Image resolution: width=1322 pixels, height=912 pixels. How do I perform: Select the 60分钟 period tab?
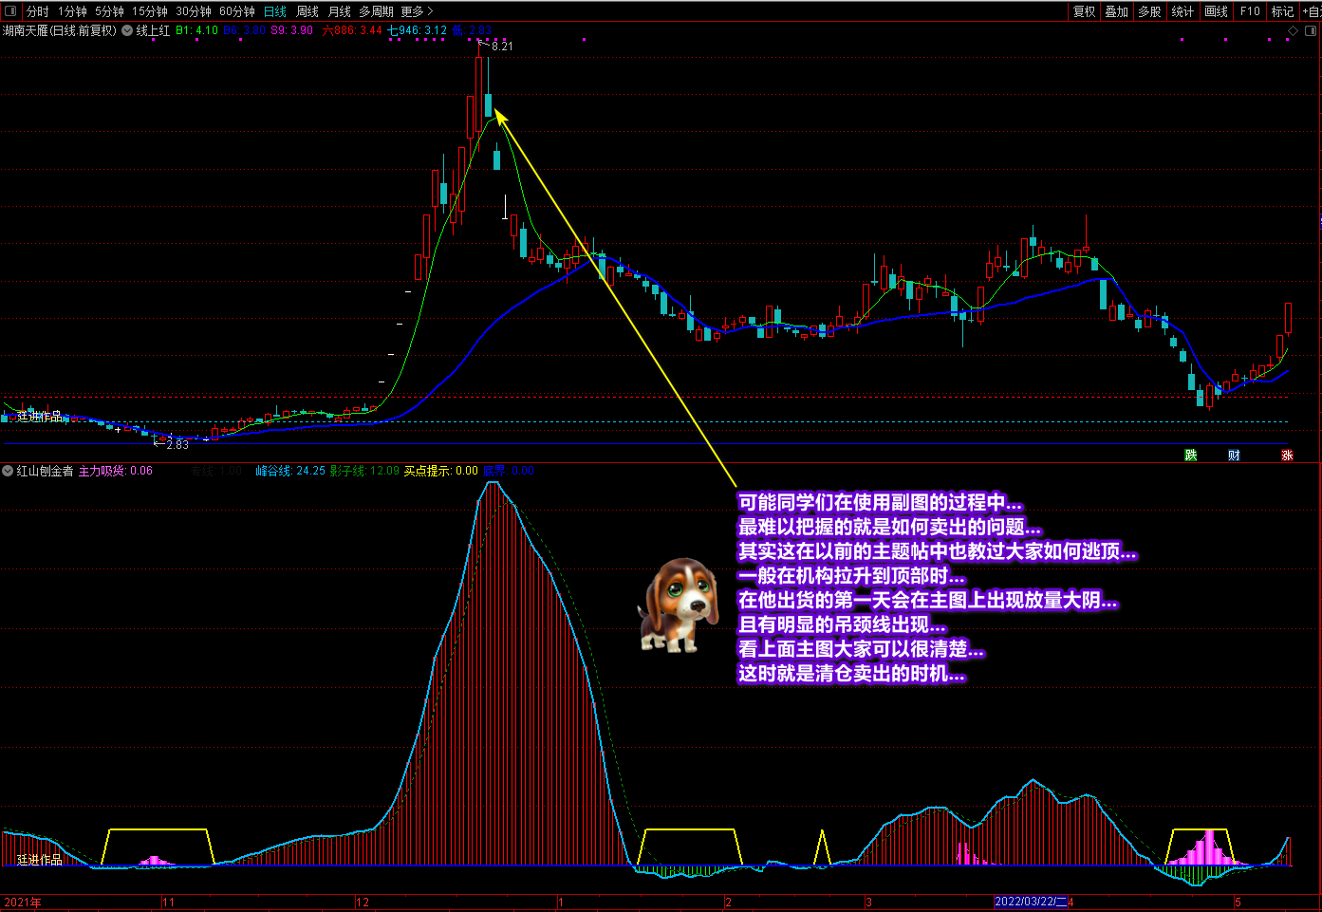[236, 11]
